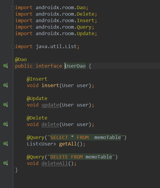Click the @Dao annotation
160x188 pixels.
pos(21,60)
